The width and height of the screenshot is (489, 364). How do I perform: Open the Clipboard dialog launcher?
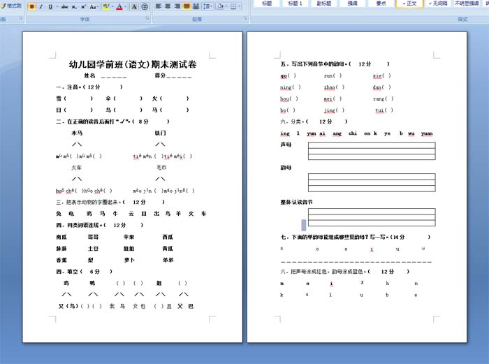tap(21, 19)
